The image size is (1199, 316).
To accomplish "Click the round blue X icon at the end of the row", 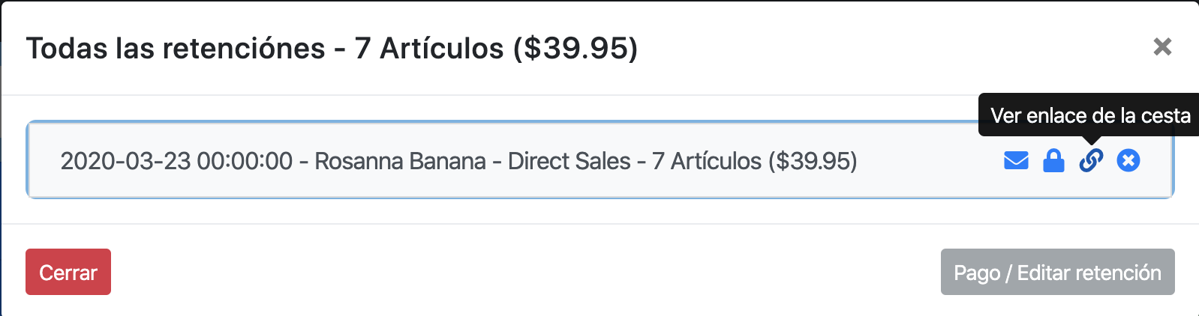I will coord(1128,160).
